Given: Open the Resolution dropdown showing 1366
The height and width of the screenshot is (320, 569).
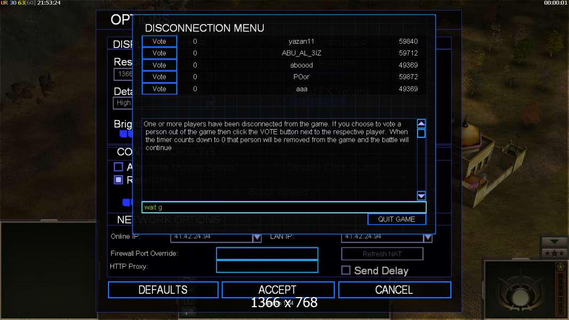Looking at the screenshot, I should point(123,74).
